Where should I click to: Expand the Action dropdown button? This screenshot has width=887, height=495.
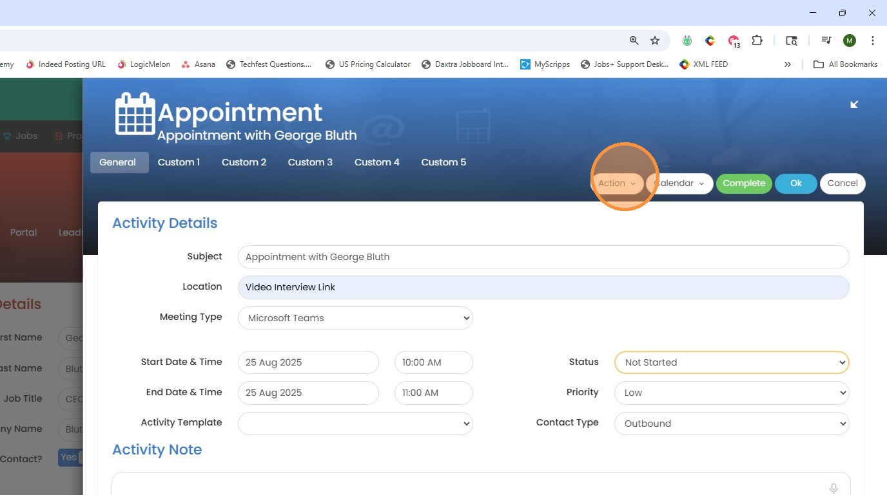tap(617, 183)
